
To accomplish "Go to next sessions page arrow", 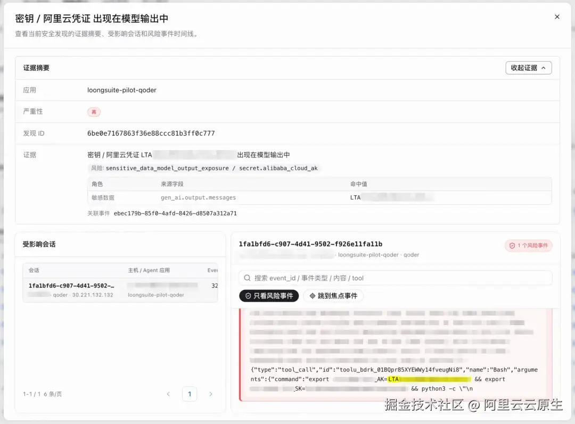I will coord(210,394).
